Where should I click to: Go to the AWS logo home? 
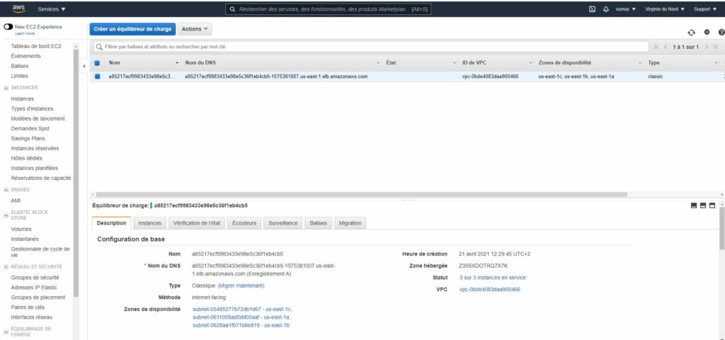pyautogui.click(x=18, y=8)
